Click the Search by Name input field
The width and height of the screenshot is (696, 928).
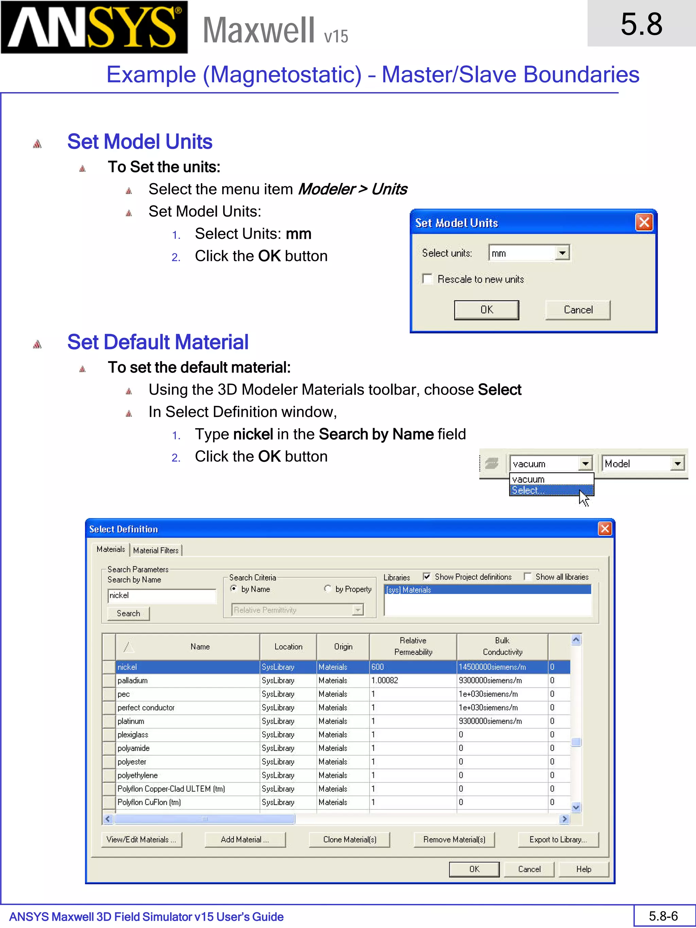[161, 595]
